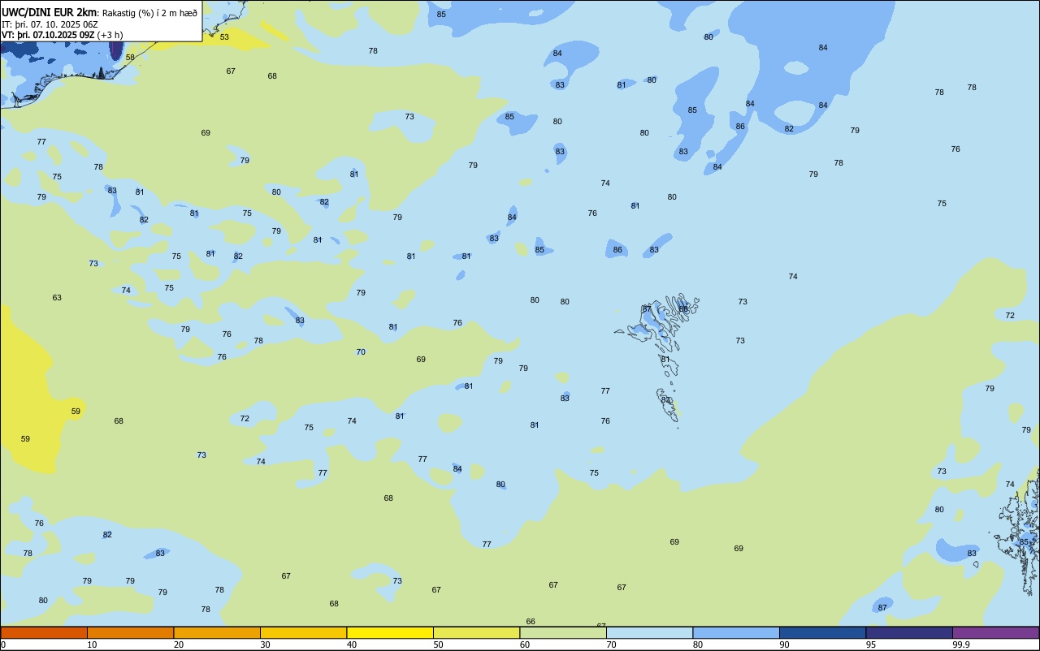
Task: Click the "40" legend tick label
Action: (352, 645)
